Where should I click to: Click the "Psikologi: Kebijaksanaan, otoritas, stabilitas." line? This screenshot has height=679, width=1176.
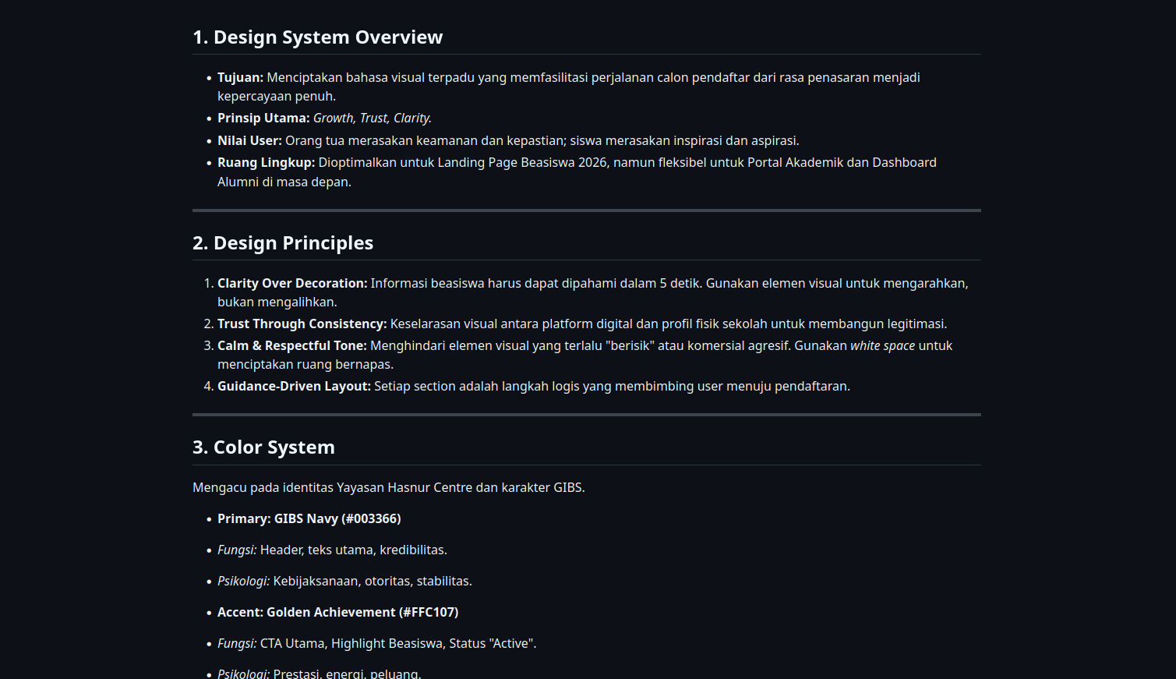pyautogui.click(x=344, y=582)
